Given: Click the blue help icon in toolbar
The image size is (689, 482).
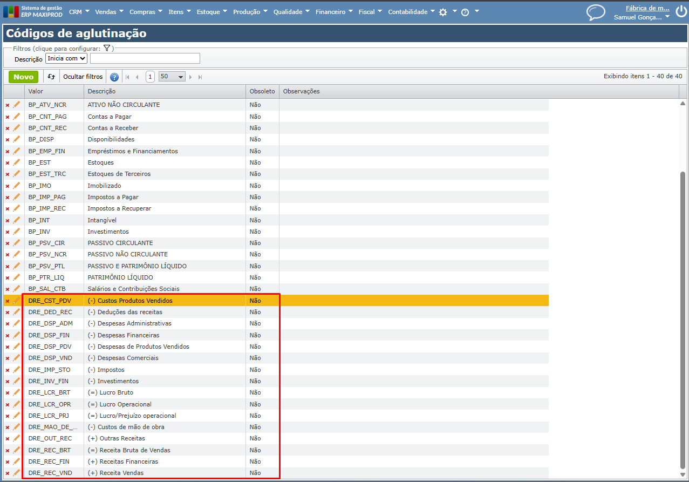Looking at the screenshot, I should point(114,77).
